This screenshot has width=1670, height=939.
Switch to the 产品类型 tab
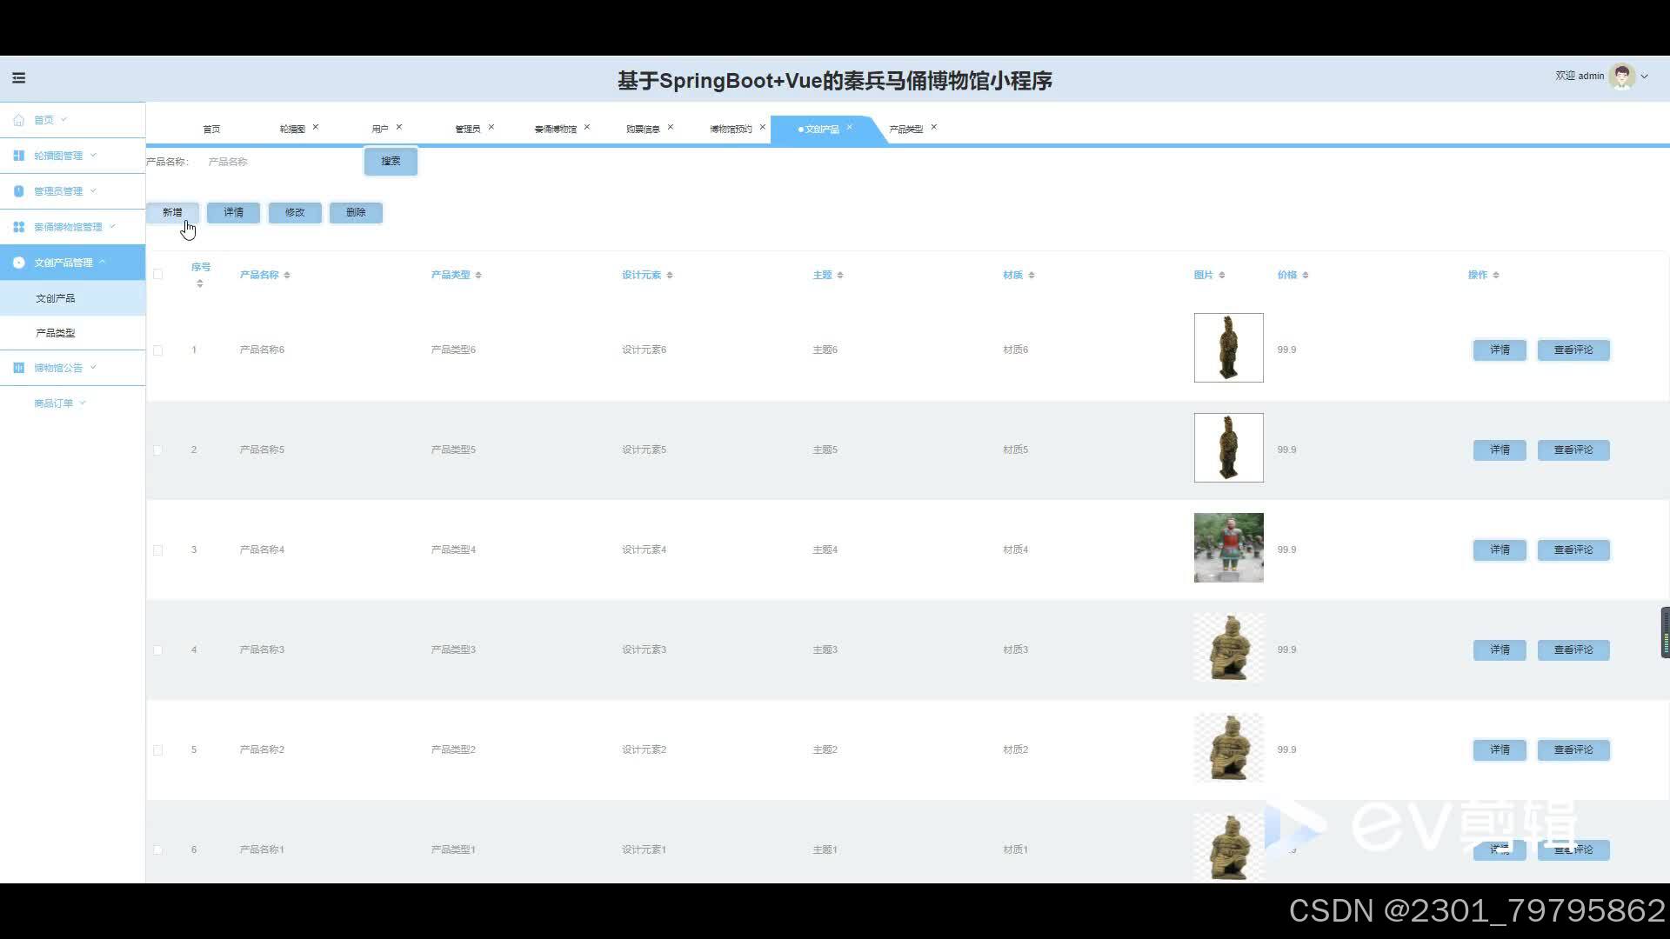point(905,129)
